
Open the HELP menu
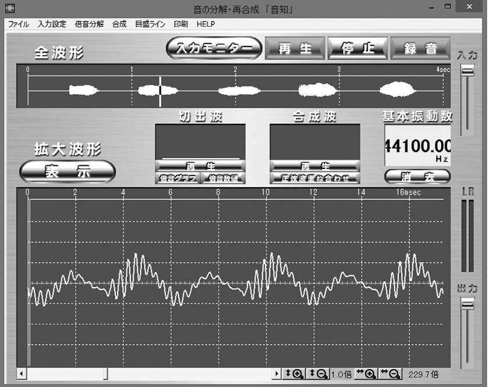206,24
